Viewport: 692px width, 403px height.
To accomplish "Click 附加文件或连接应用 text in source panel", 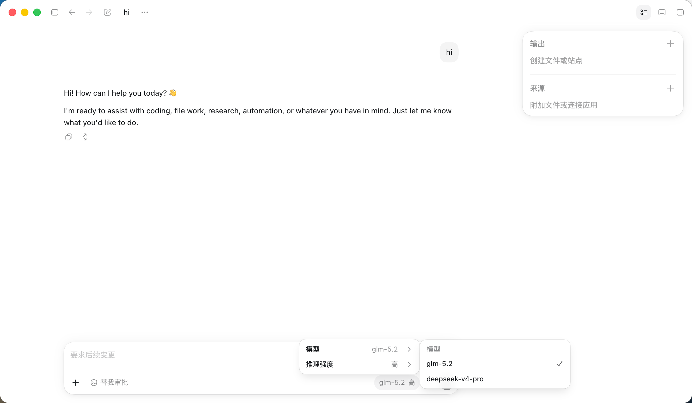I will [564, 105].
